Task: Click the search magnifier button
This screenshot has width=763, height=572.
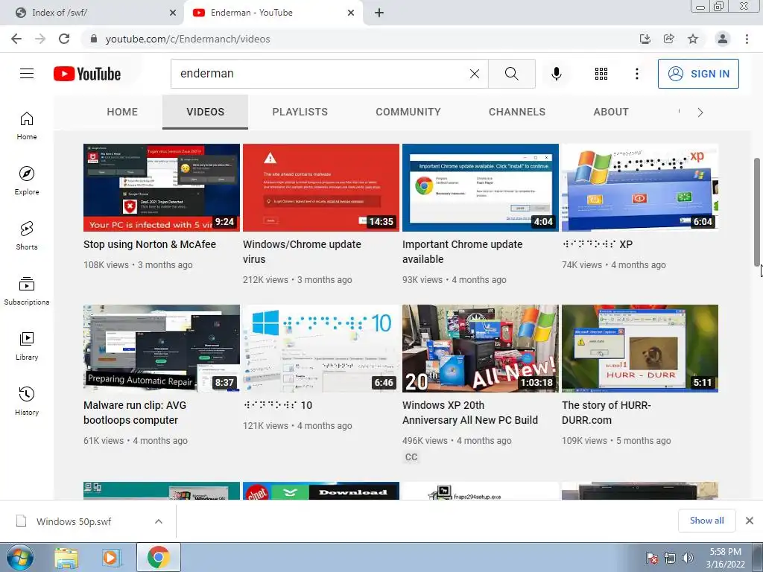Action: click(511, 74)
